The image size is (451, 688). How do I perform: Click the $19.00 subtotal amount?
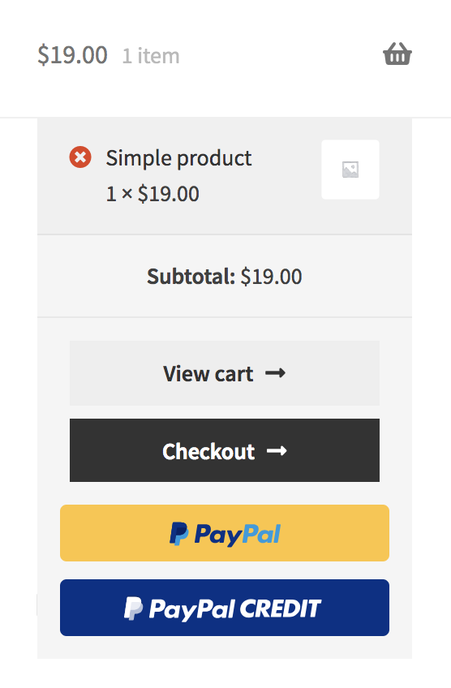(x=271, y=277)
